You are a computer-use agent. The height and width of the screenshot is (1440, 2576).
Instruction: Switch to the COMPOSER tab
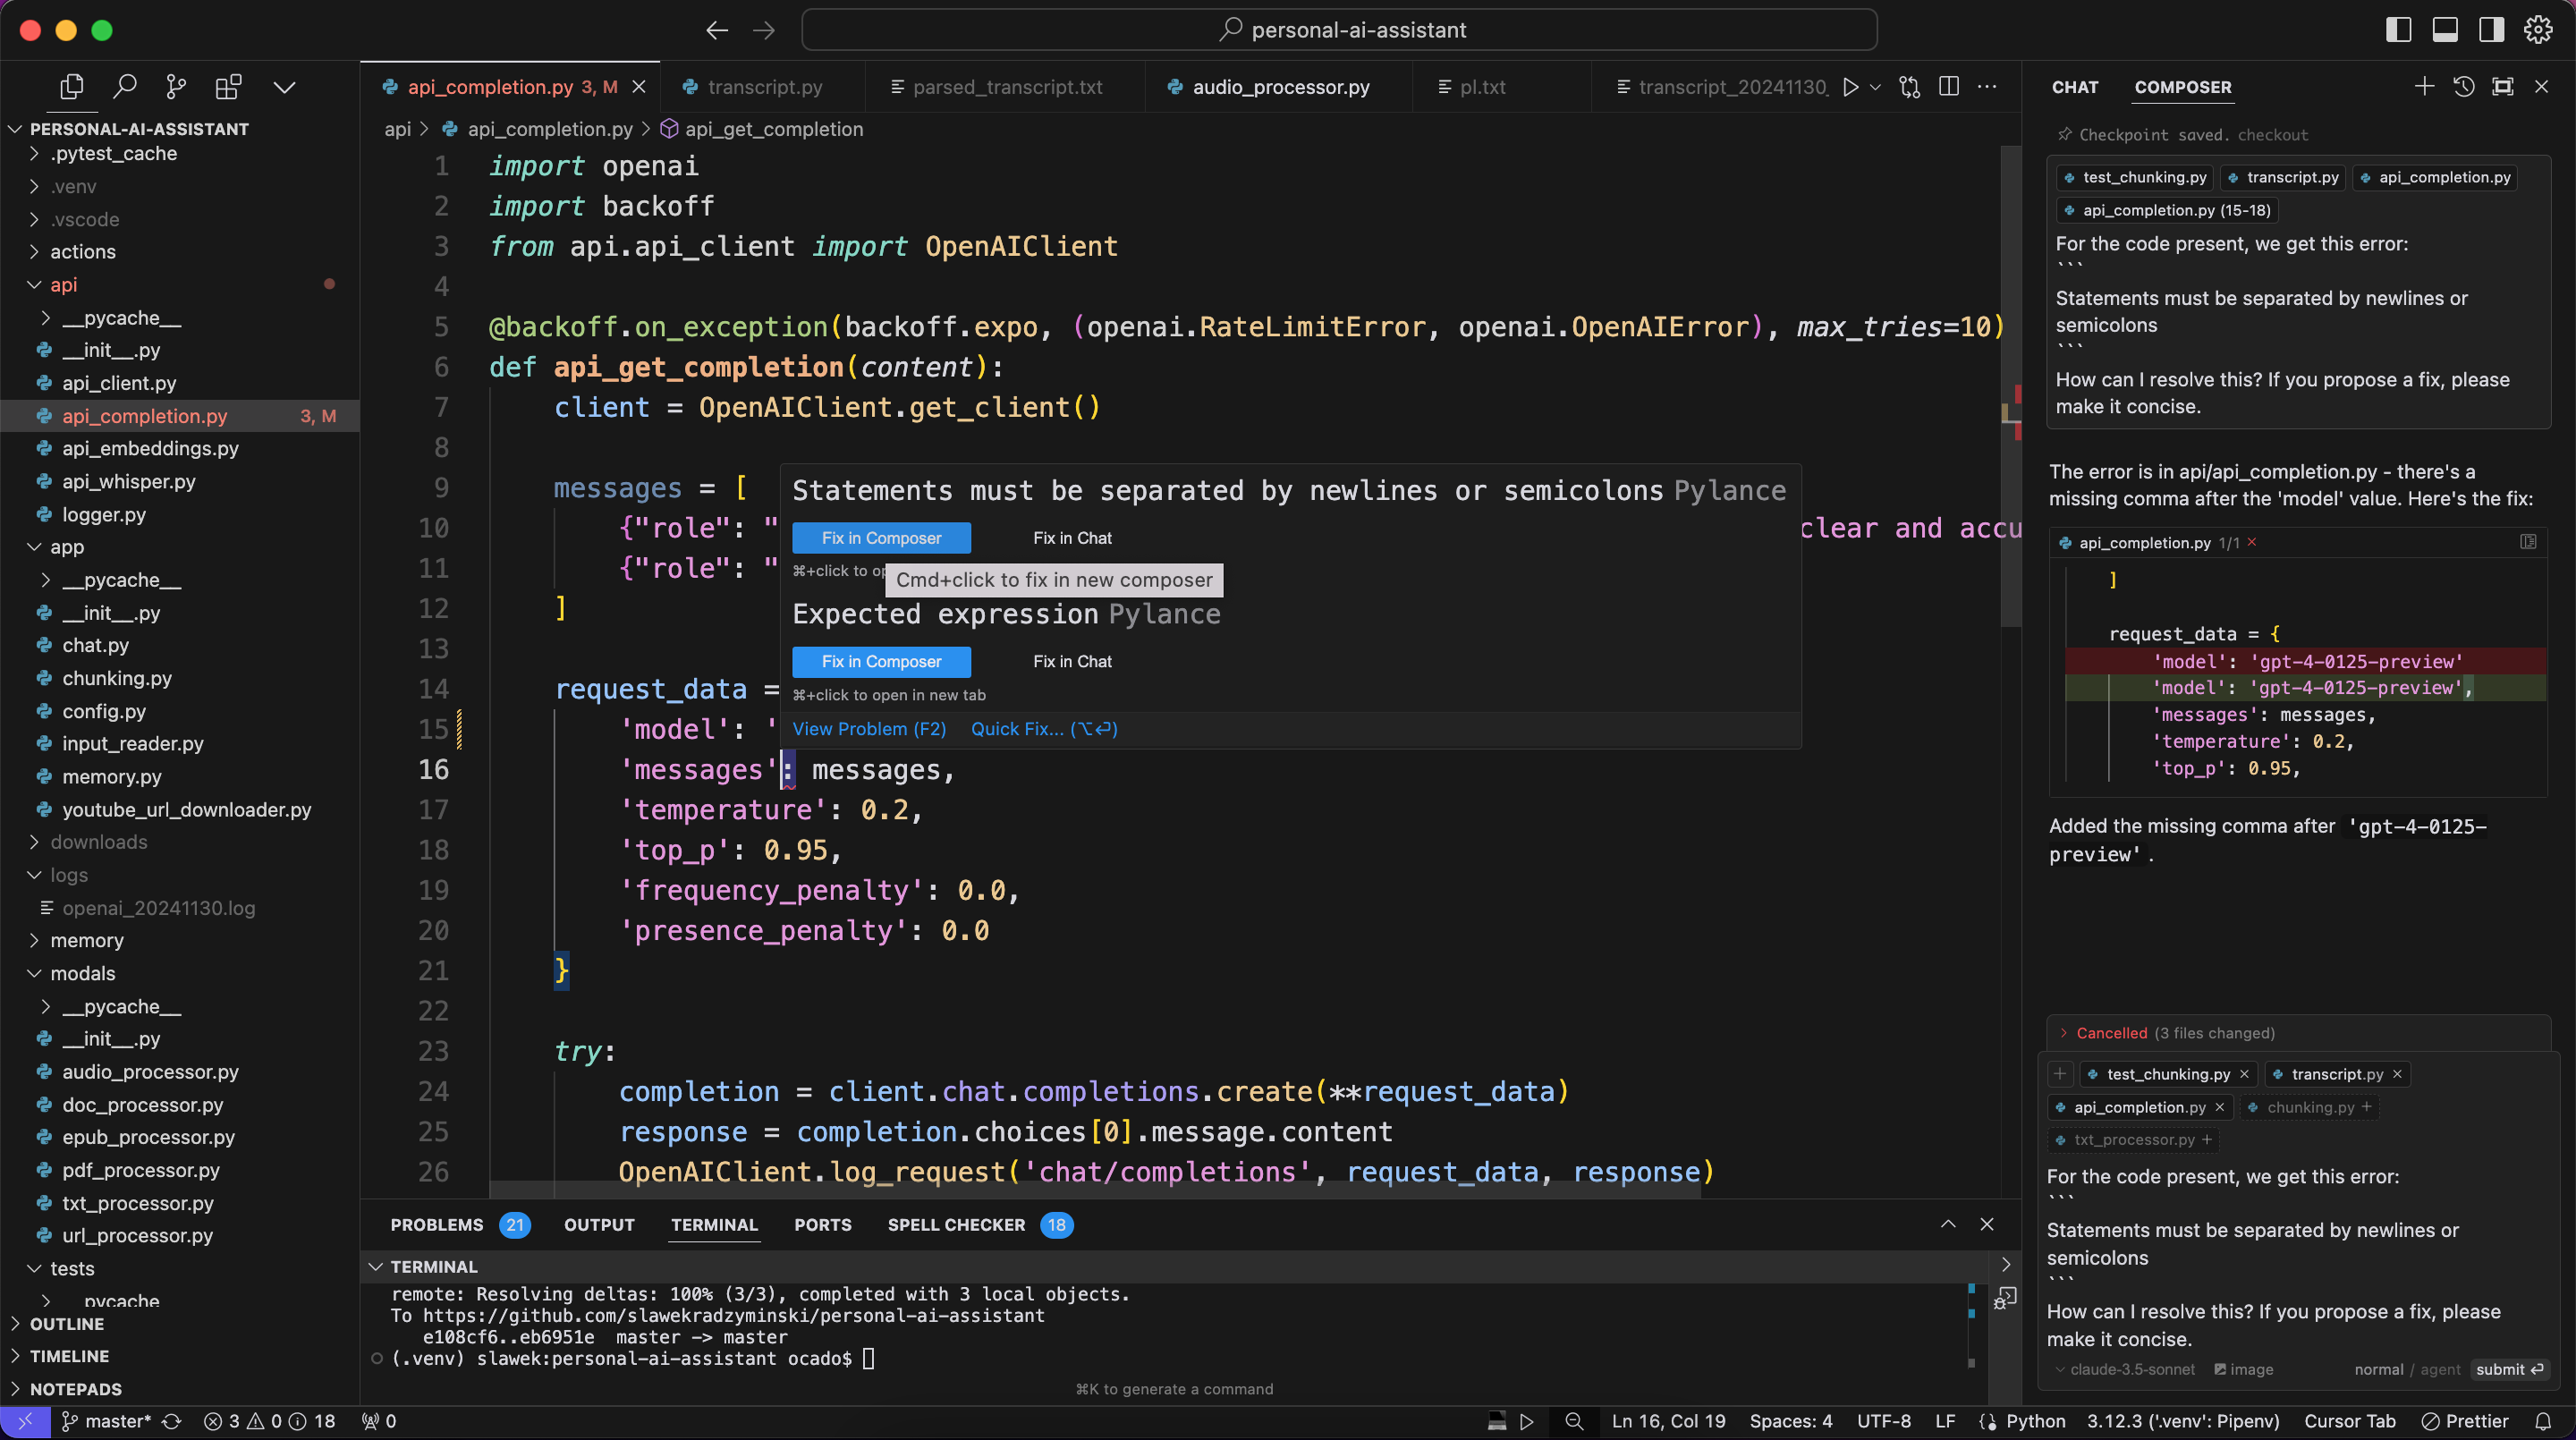(x=2183, y=87)
